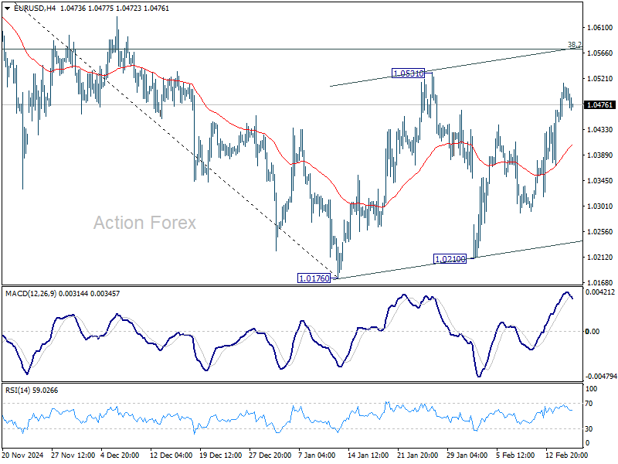The width and height of the screenshot is (618, 464).
Task: Click the 1.03890 price axis value
Action: (600, 155)
